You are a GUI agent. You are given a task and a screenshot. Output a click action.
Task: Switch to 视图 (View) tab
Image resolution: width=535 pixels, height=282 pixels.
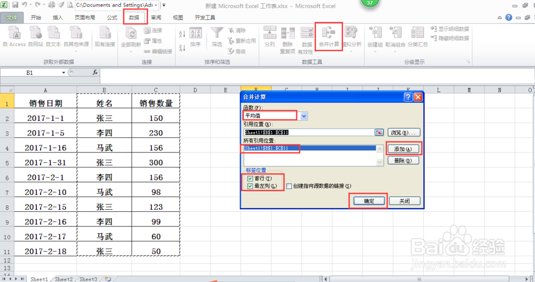(x=178, y=18)
